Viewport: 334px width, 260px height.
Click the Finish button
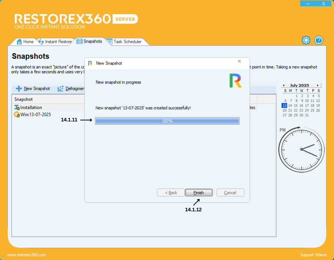click(199, 193)
